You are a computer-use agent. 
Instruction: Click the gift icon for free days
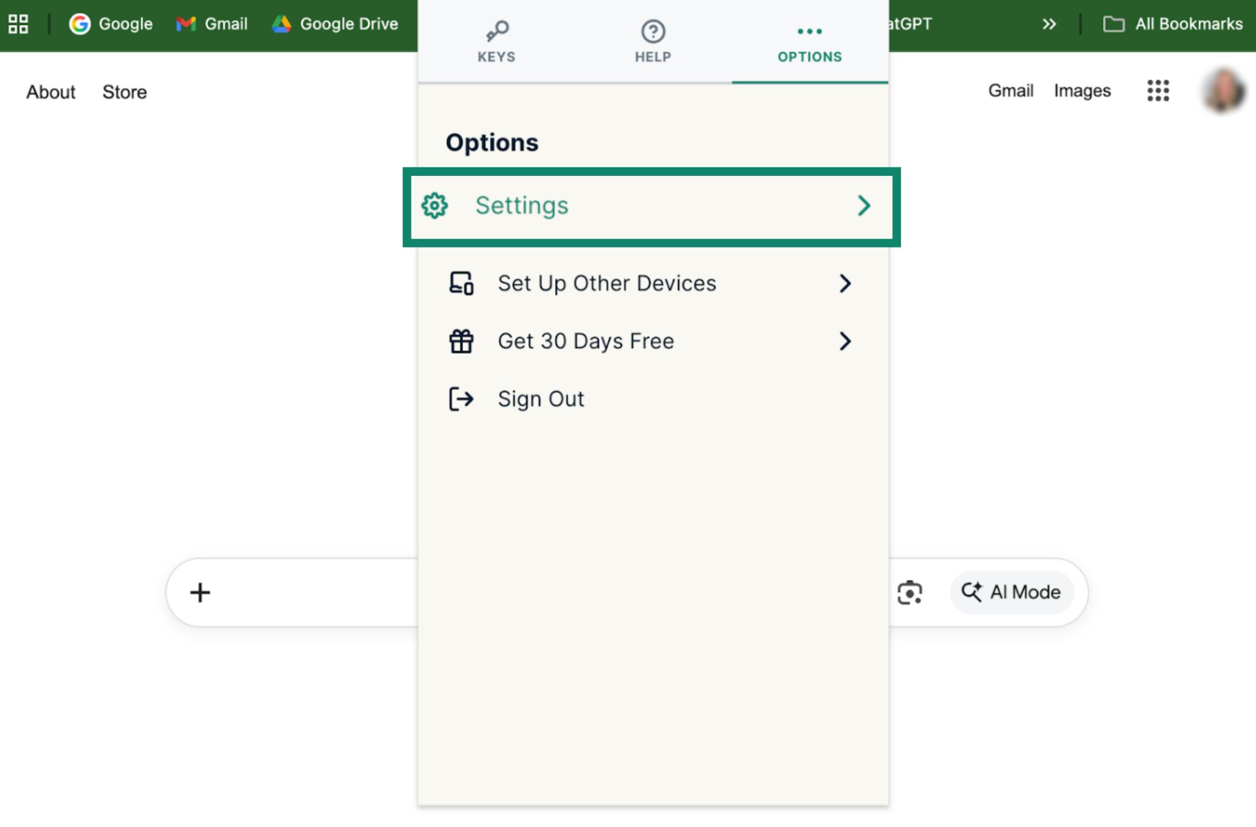461,341
